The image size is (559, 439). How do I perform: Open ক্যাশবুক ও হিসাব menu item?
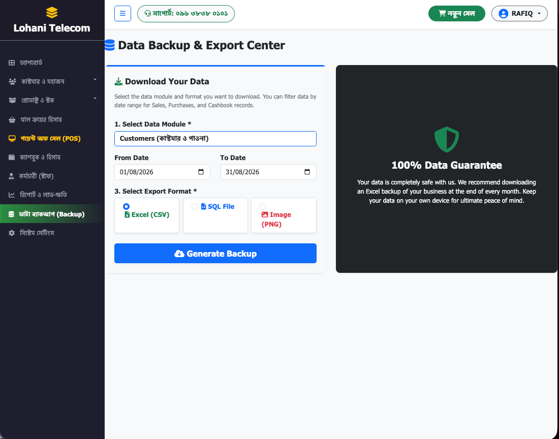coord(52,157)
